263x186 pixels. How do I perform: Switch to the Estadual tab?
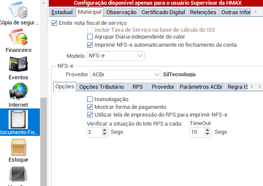coord(62,12)
